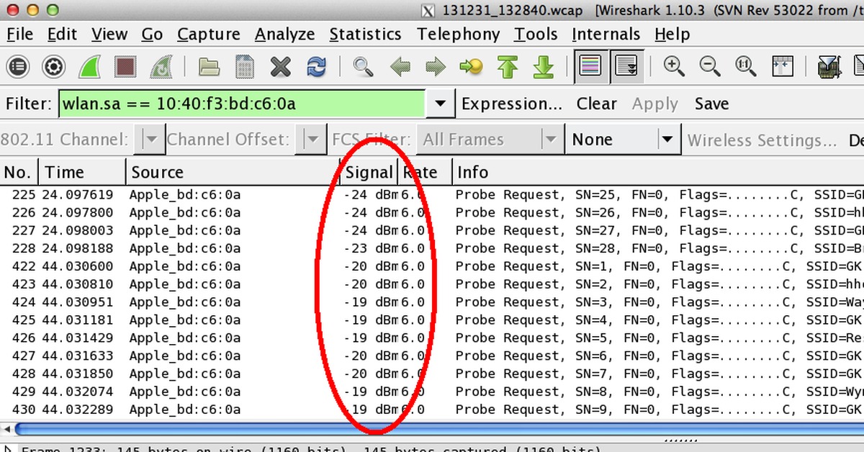Screen dimensions: 864x452
Task: Sort packets by the Time column
Action: tap(83, 172)
